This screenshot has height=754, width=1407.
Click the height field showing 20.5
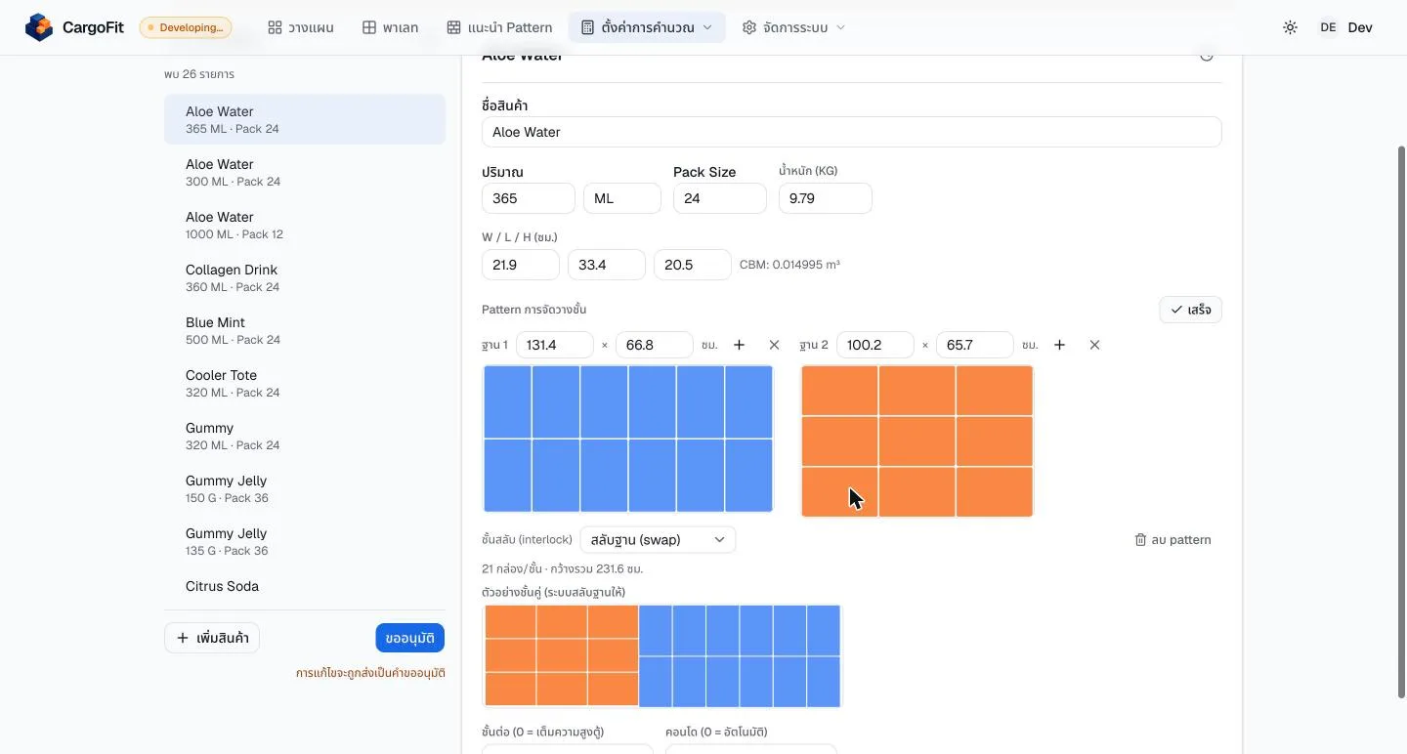click(x=692, y=265)
